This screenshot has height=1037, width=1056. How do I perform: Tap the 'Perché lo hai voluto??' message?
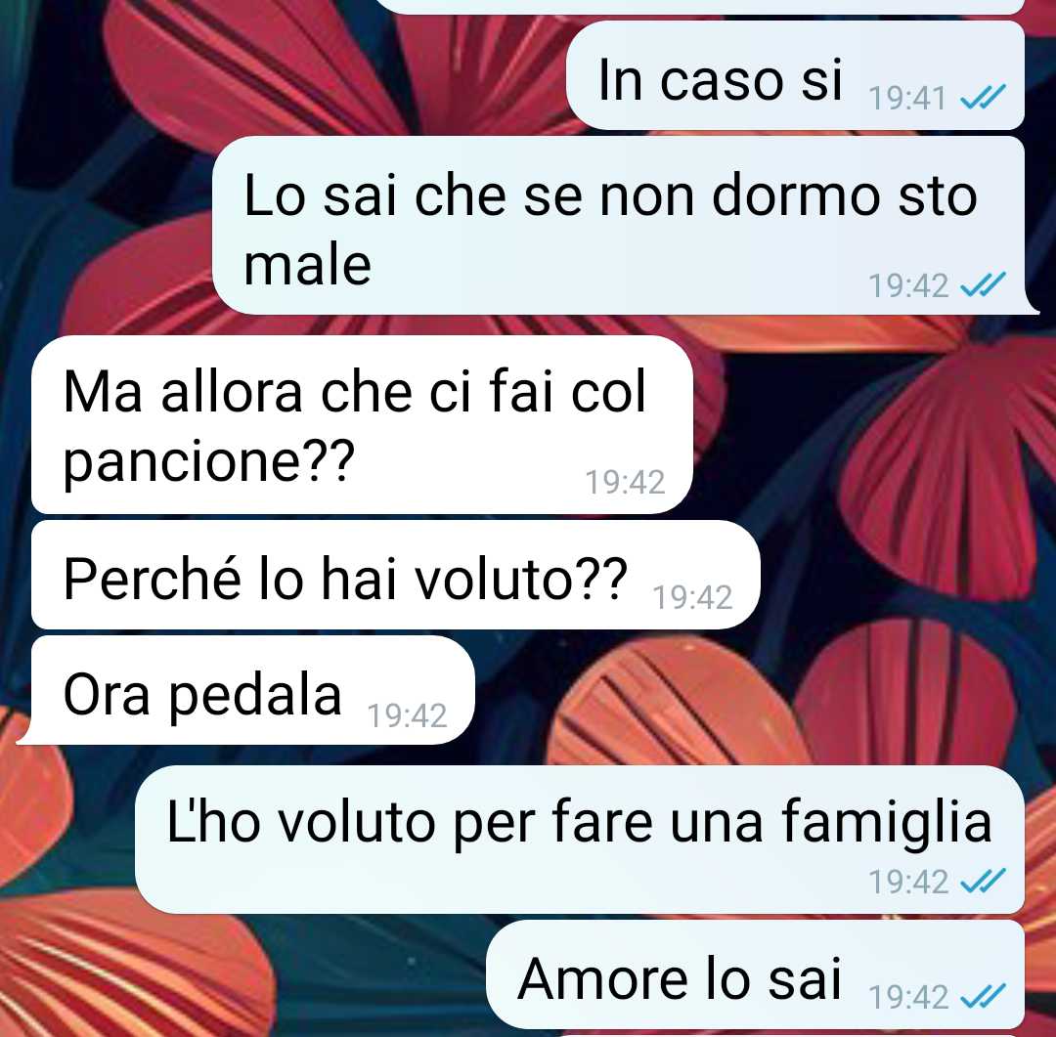click(396, 575)
